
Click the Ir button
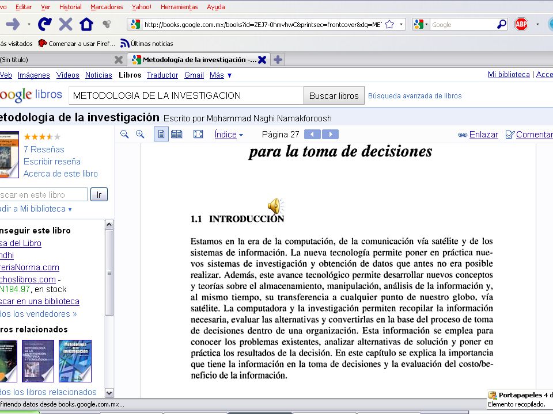pyautogui.click(x=99, y=195)
